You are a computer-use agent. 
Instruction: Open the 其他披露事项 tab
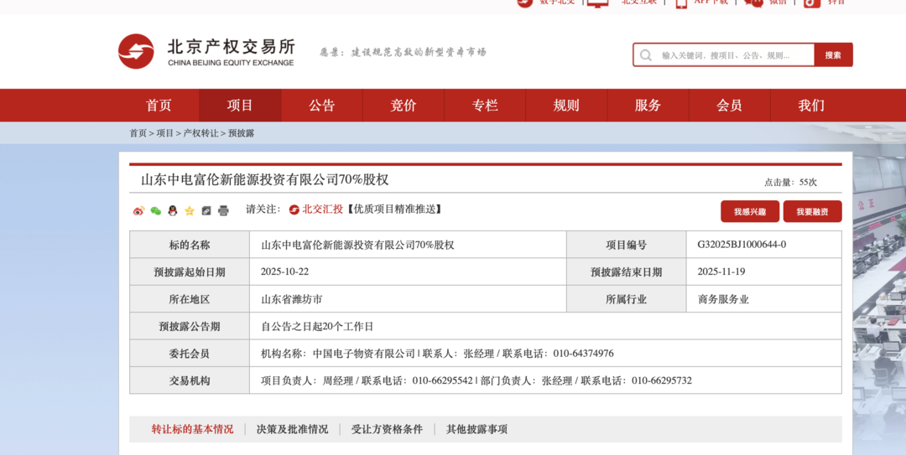pyautogui.click(x=476, y=429)
